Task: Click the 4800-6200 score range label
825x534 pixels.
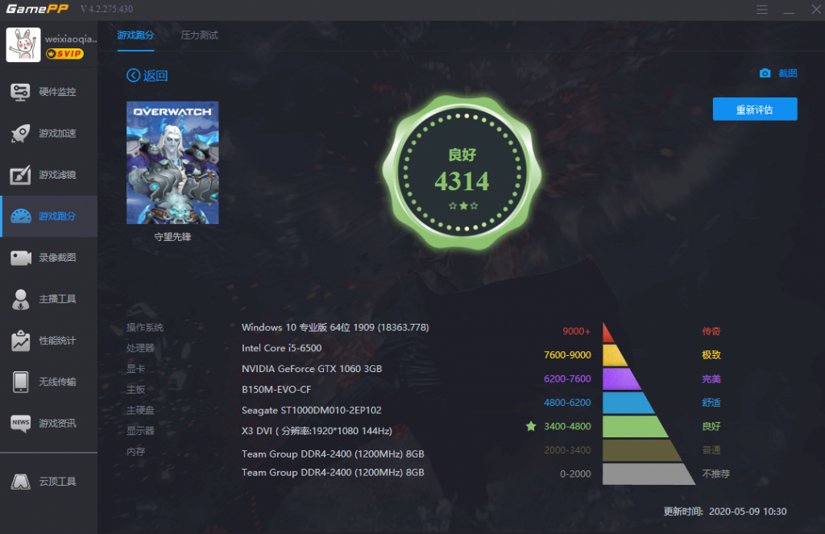Action: pyautogui.click(x=567, y=403)
